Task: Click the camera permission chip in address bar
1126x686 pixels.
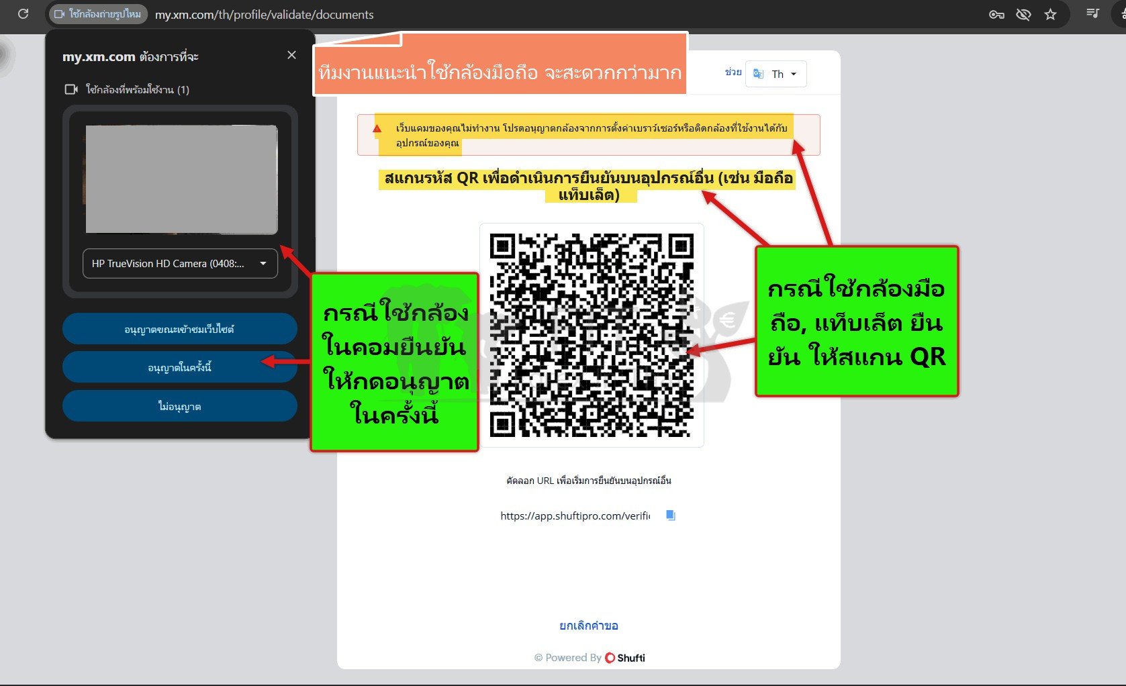Action: [x=98, y=14]
